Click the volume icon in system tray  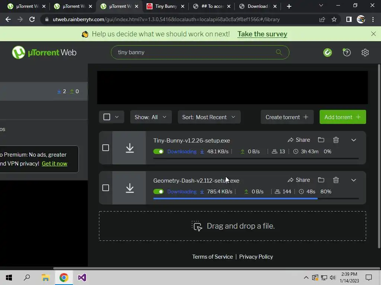[333, 278]
